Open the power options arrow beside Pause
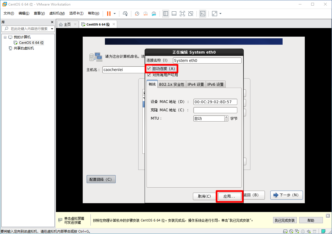The image size is (332, 234). (115, 14)
